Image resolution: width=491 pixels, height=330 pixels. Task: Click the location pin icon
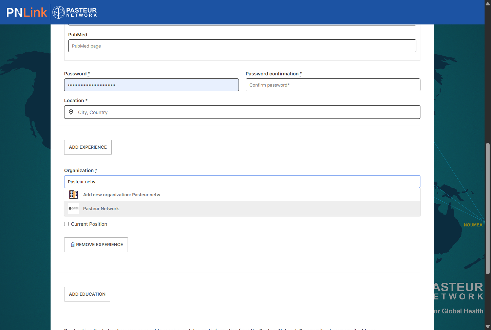(x=71, y=112)
